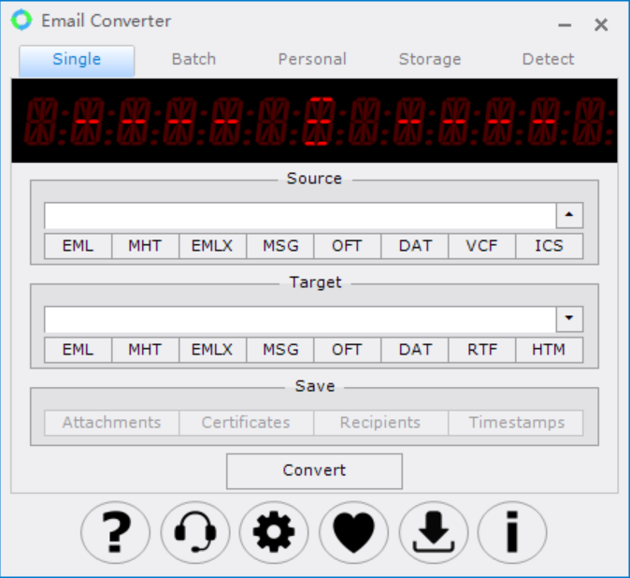This screenshot has width=630, height=578.
Task: Select EMLX as Source format
Action: pyautogui.click(x=212, y=246)
